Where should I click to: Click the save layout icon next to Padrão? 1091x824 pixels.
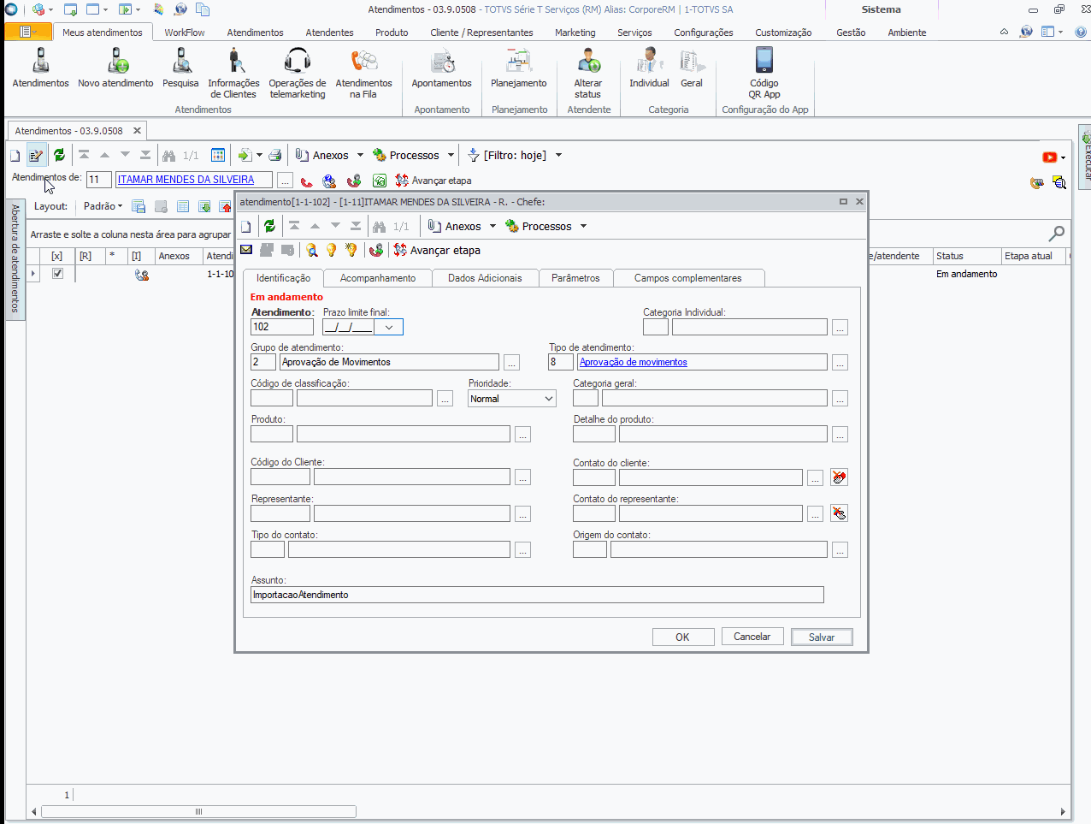(139, 206)
